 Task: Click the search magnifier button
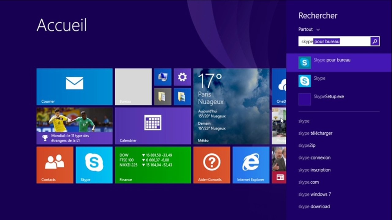pos(375,42)
